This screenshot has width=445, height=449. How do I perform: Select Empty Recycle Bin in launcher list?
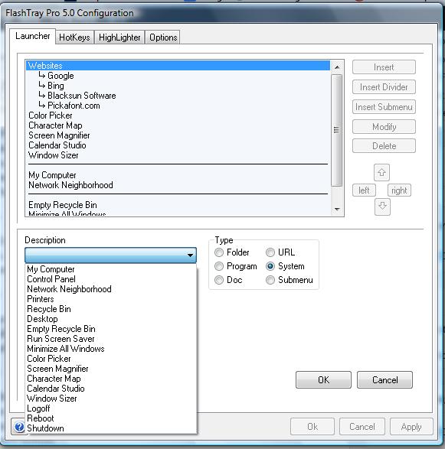(x=178, y=205)
